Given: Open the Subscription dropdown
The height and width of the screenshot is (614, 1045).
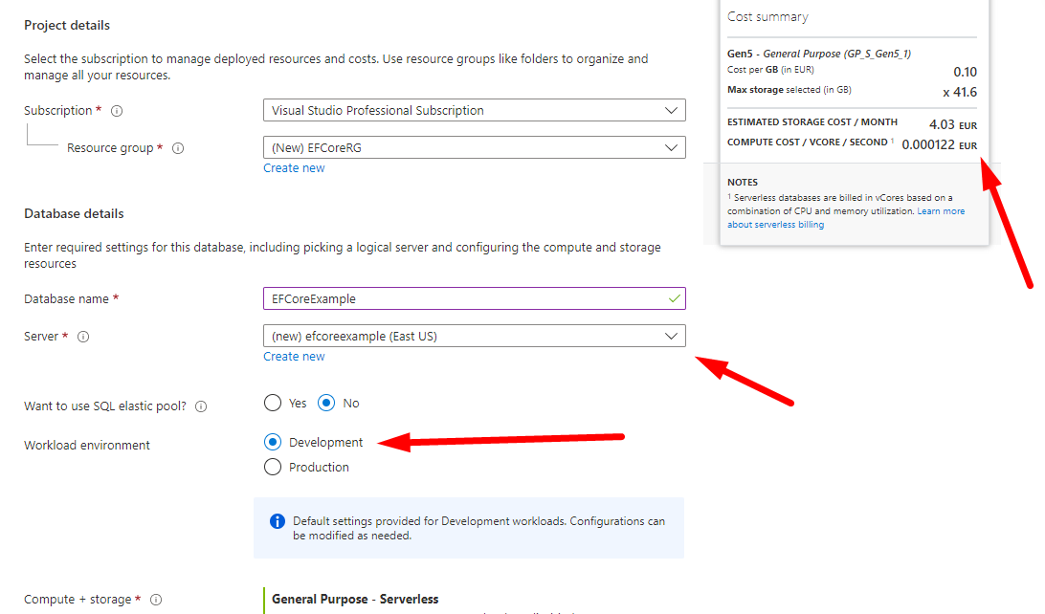Looking at the screenshot, I should pyautogui.click(x=474, y=110).
